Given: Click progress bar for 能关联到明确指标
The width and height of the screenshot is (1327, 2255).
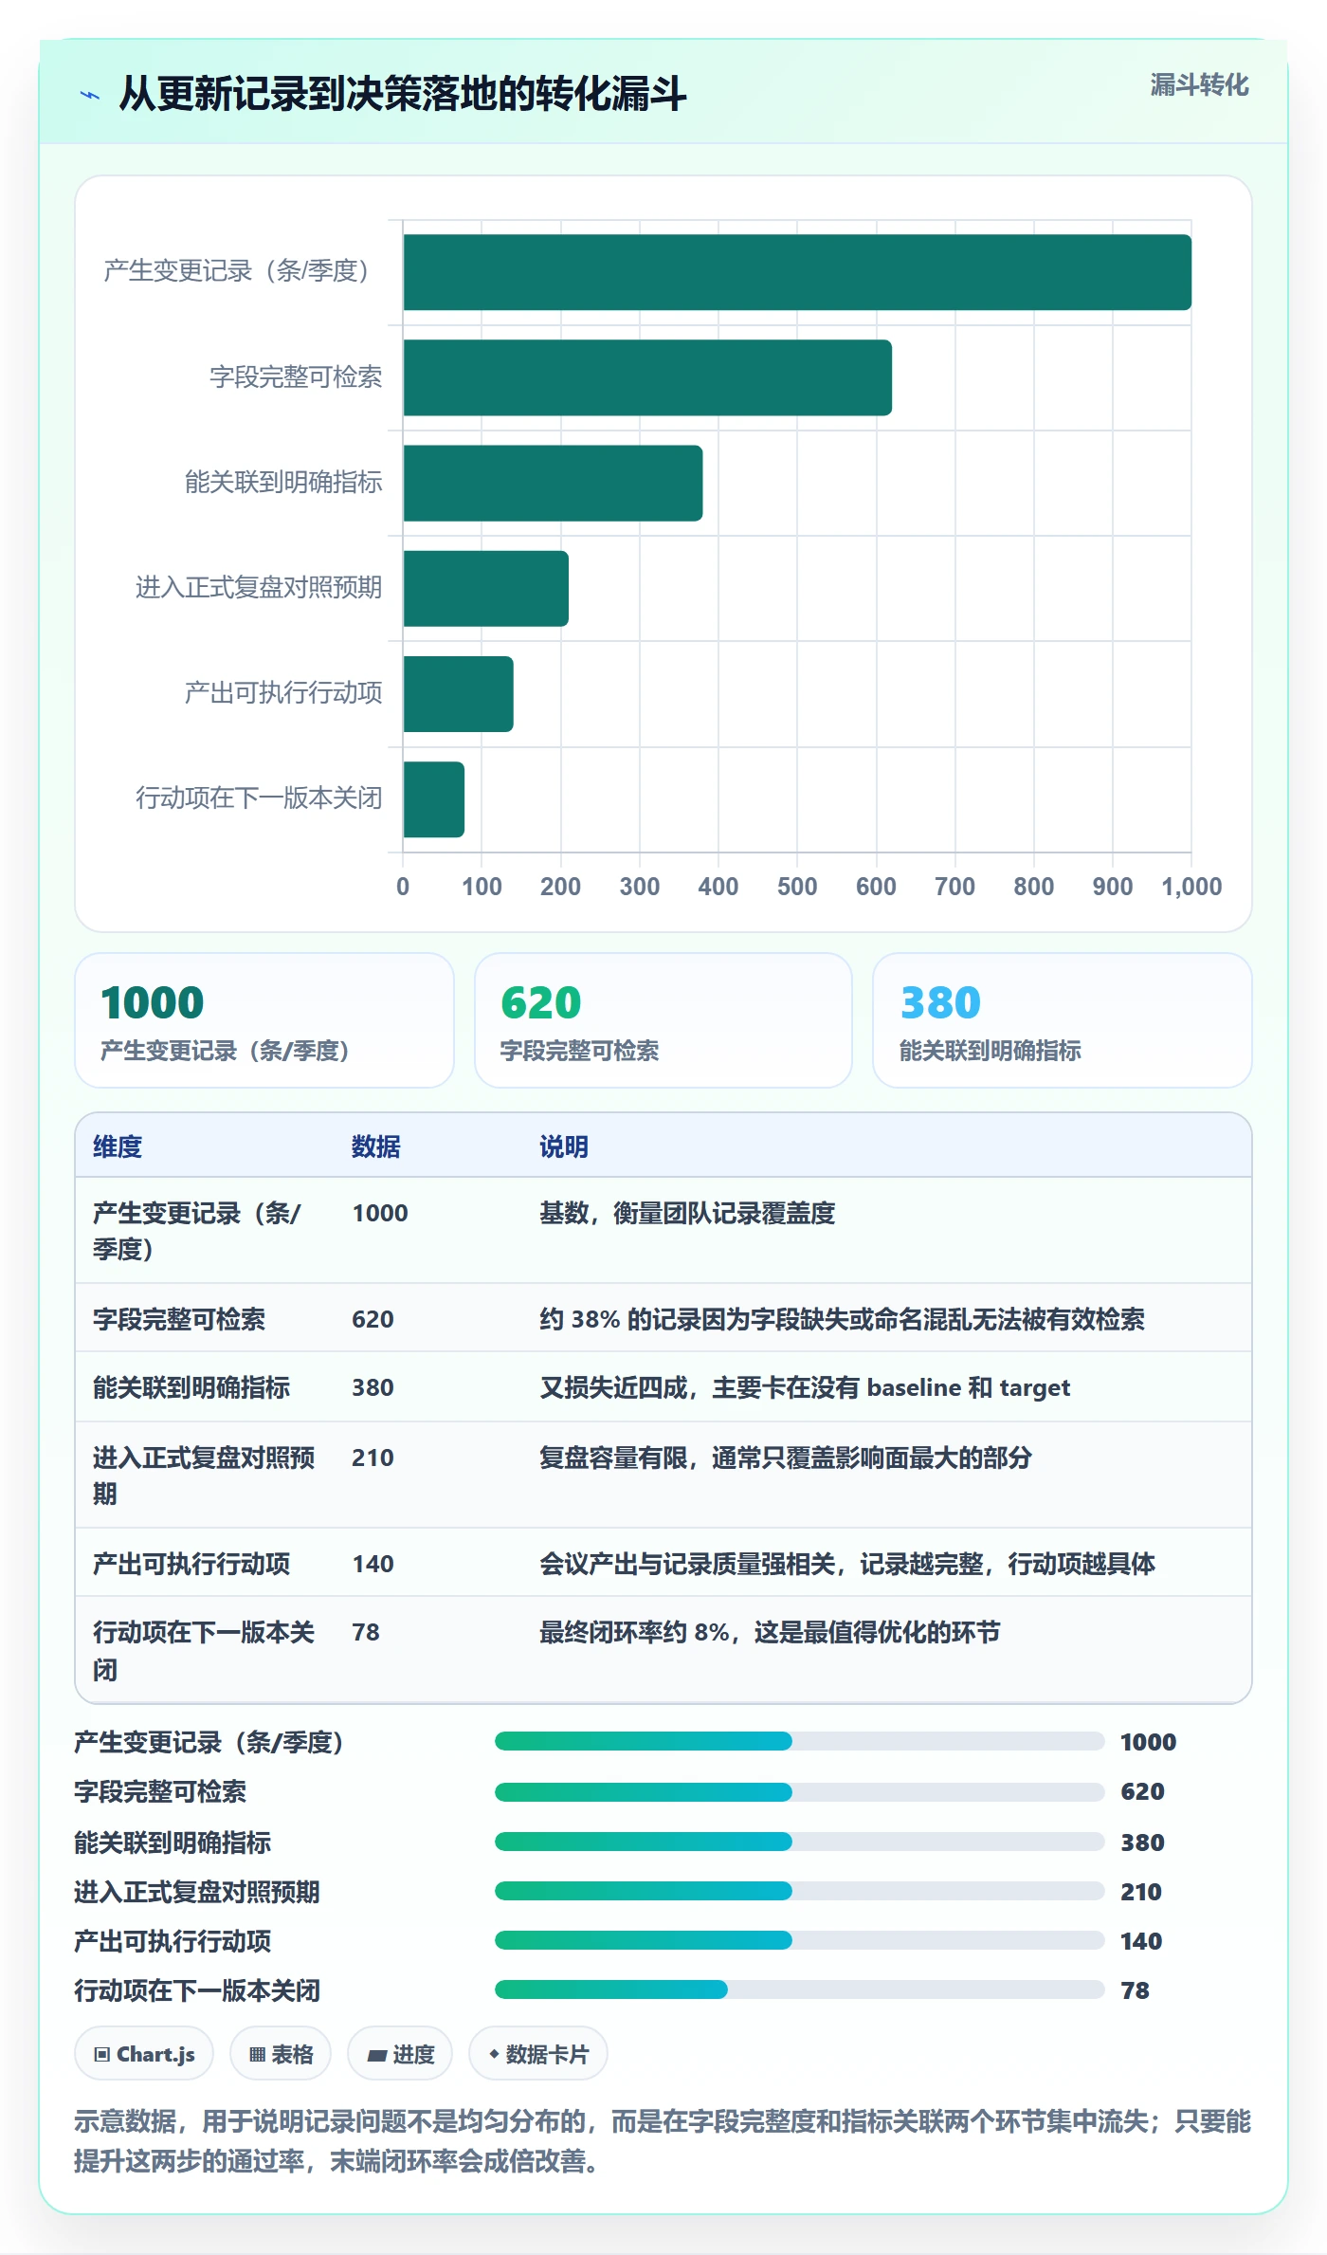Looking at the screenshot, I should [x=800, y=1842].
